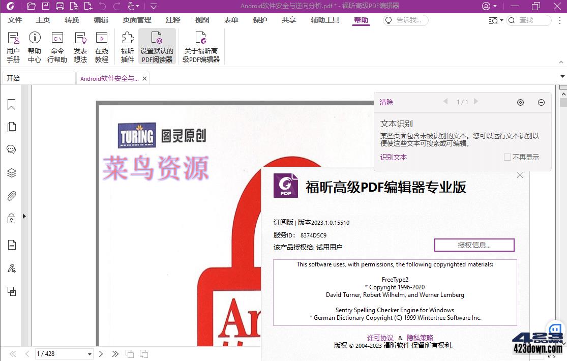Open the 用户手册 (User Manual)

point(13,46)
